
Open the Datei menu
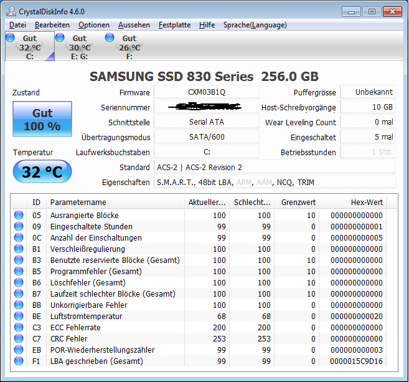click(x=17, y=25)
